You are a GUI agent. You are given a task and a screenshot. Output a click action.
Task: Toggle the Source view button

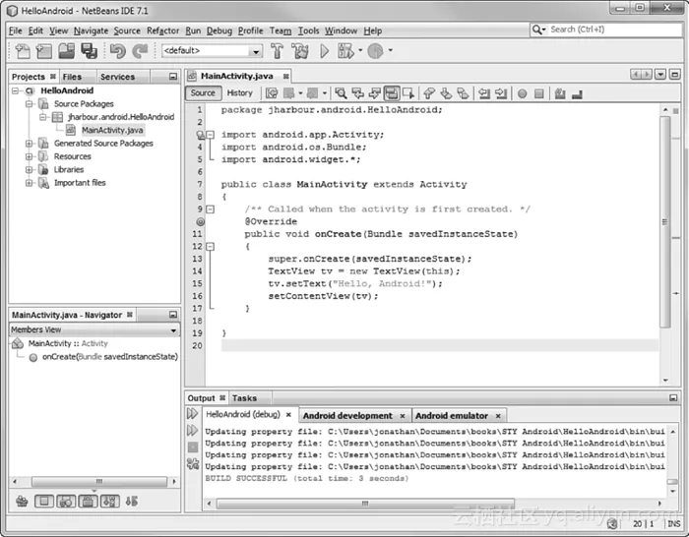click(203, 93)
